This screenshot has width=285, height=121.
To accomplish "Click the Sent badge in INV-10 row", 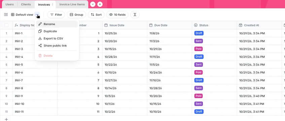I will (x=199, y=104).
